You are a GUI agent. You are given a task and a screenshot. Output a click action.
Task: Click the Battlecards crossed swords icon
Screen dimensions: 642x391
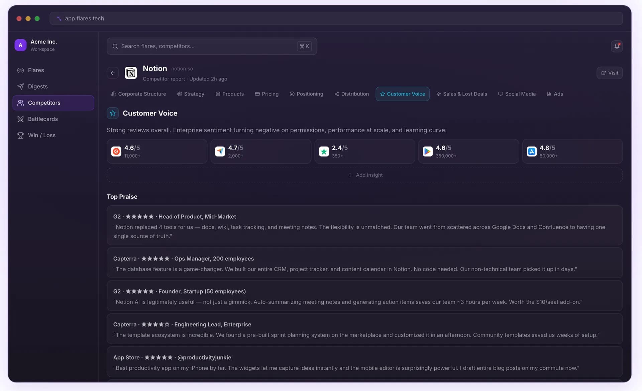click(20, 119)
